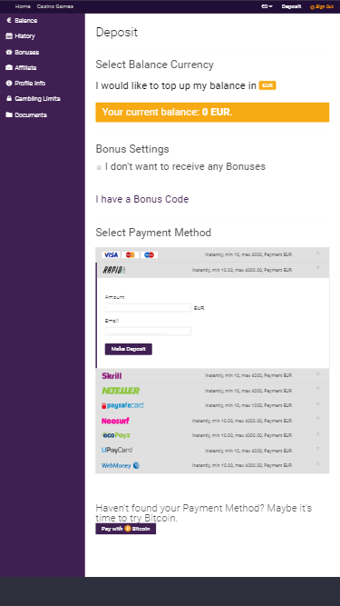Expand the paysafecard payment method row
Image resolution: width=340 pixels, height=606 pixels.
pos(212,405)
